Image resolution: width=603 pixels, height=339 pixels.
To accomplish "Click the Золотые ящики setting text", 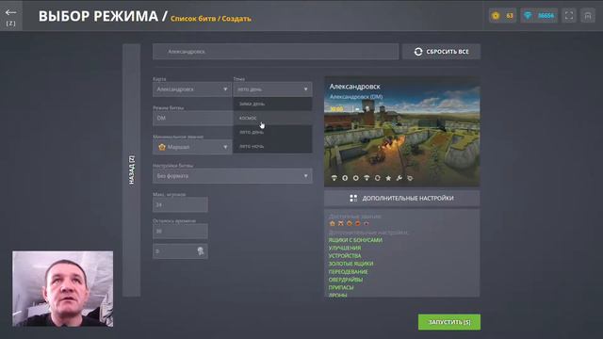I will [350, 264].
